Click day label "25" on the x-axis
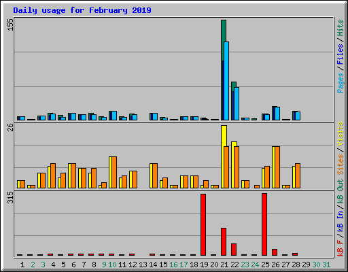Viewport: 348px width, 272px height. click(265, 265)
